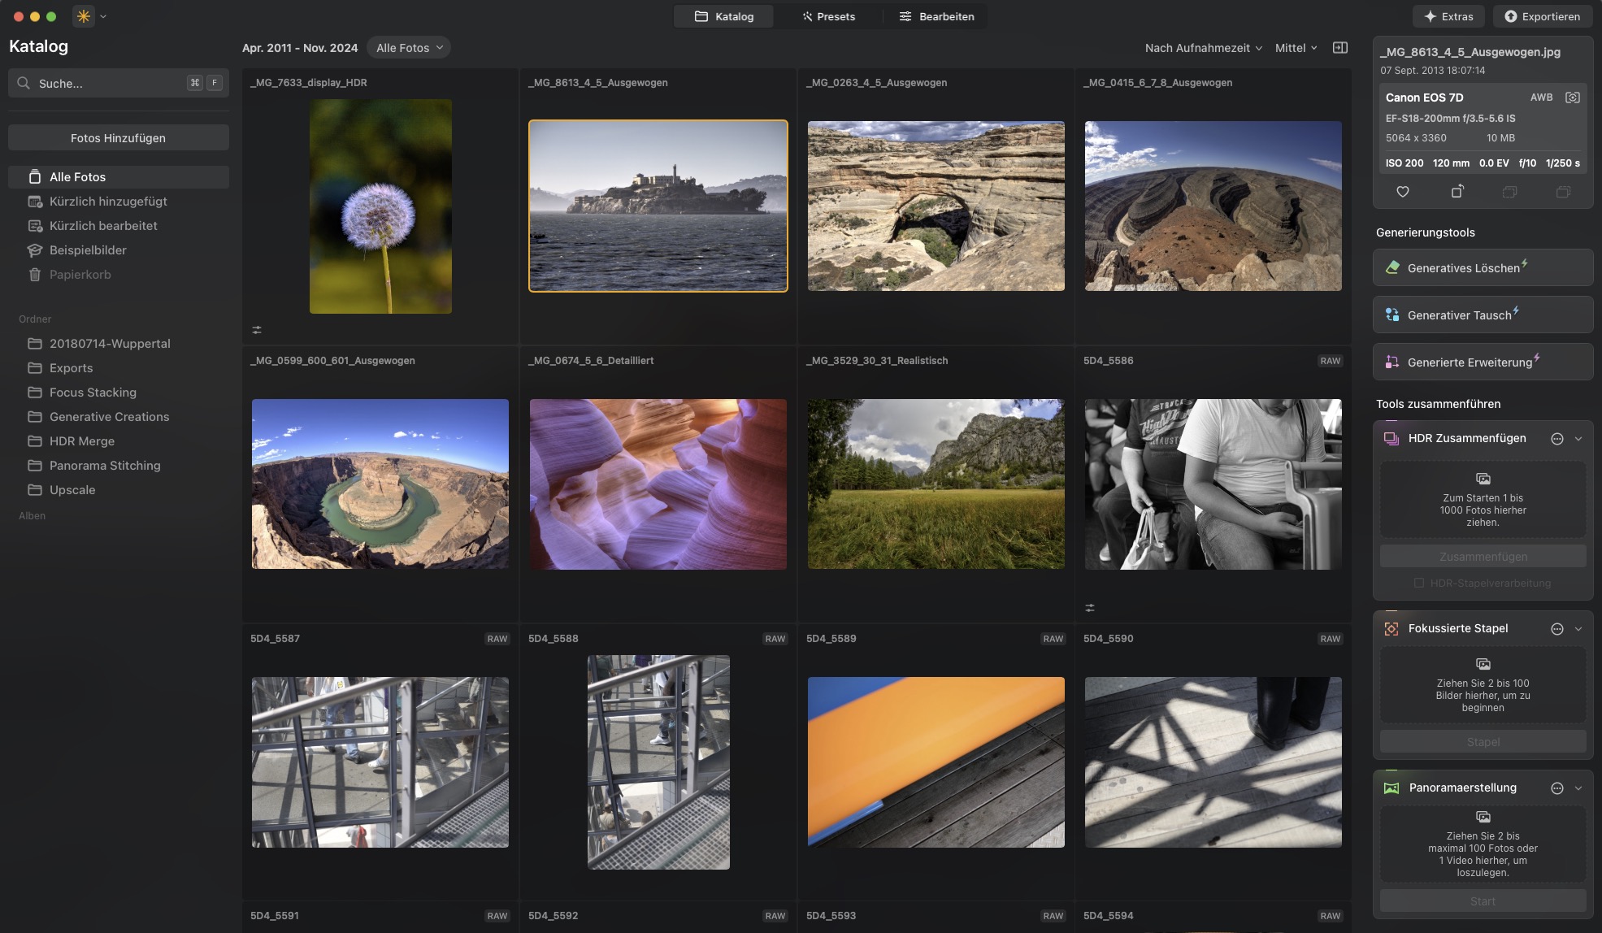Select the Alcatraz island thumbnail
1602x933 pixels.
coord(658,206)
